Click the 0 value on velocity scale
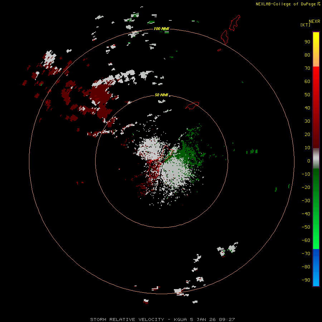Viewport: 322px width, 322px height. coord(309,161)
